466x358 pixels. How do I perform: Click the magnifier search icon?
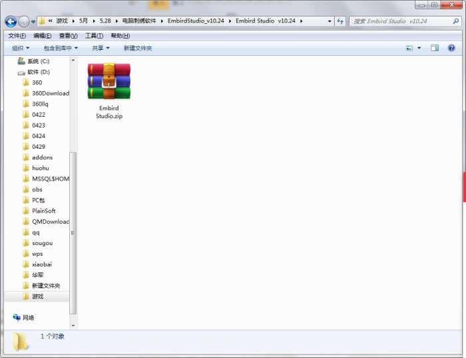click(456, 21)
